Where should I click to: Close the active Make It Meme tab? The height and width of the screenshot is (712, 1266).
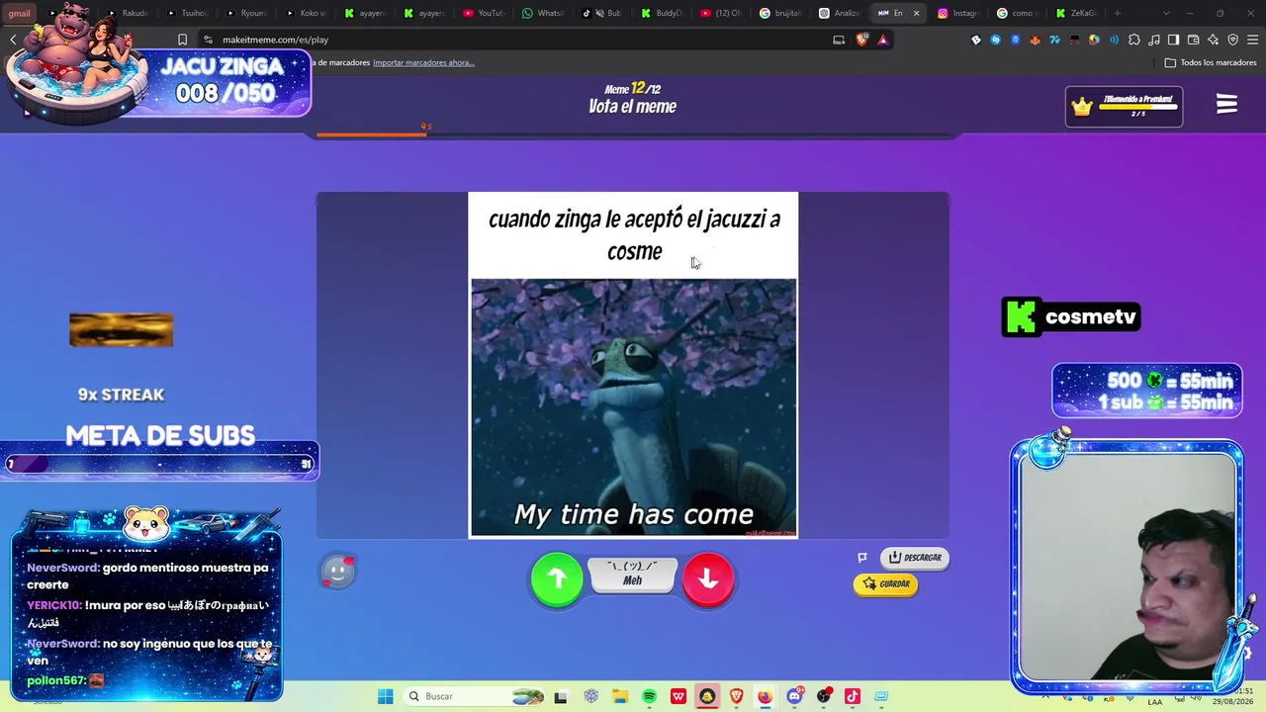pos(916,13)
